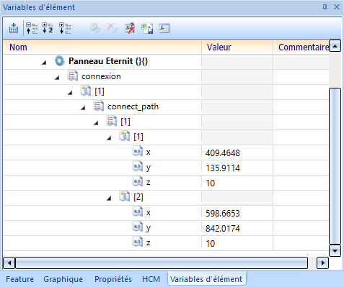Collapse the connexion node
344x287 pixels.
[57, 78]
